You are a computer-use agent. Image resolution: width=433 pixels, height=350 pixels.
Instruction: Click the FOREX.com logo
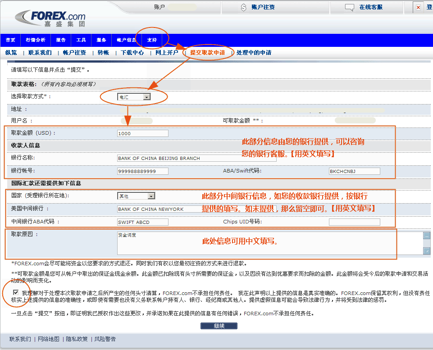click(50, 19)
